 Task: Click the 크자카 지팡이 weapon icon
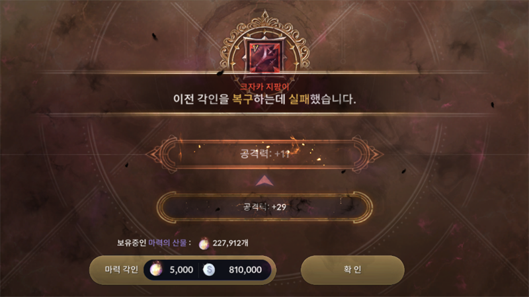265,56
